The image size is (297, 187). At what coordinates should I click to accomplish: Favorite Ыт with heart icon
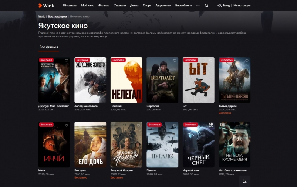click(211, 61)
